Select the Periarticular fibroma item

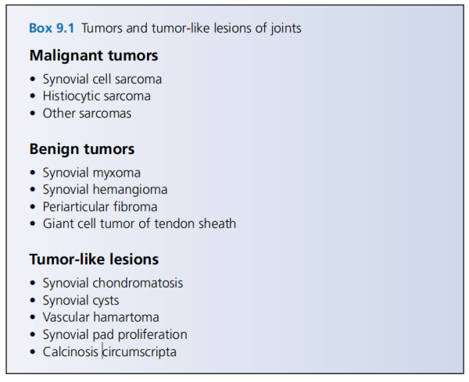(x=100, y=207)
